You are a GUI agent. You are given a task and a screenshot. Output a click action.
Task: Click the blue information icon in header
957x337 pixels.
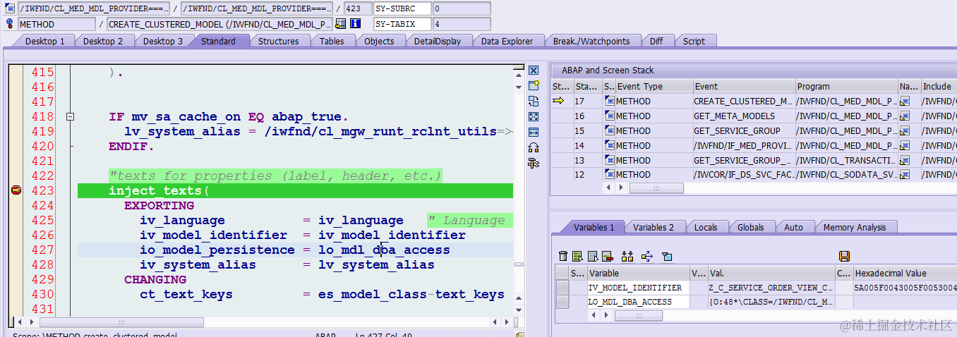point(356,24)
